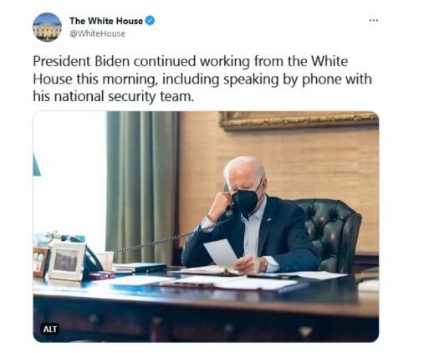
Task: Visit the @WhiteHouse handle link
Action: coord(97,33)
